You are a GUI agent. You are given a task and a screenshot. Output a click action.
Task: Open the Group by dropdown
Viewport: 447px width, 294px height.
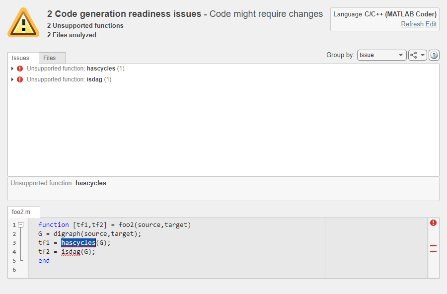[x=381, y=55]
